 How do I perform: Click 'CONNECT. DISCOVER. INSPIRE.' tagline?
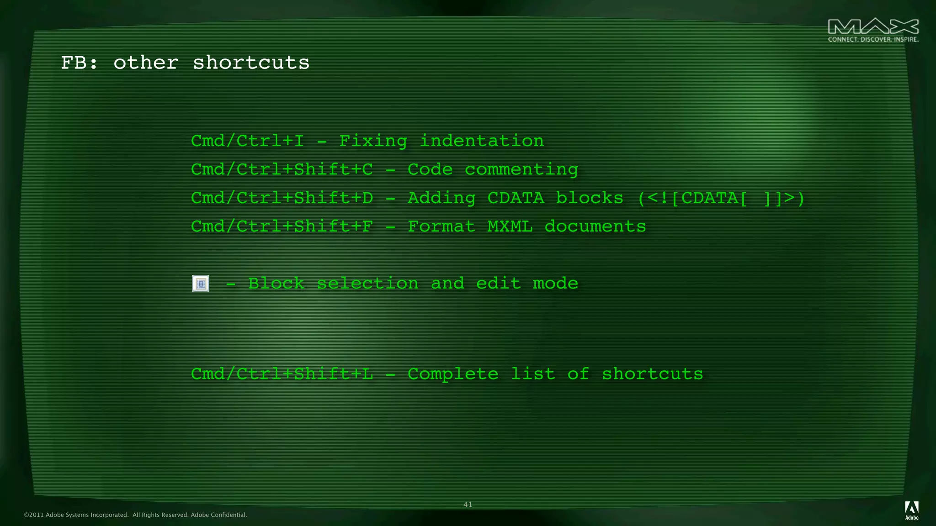pyautogui.click(x=873, y=39)
